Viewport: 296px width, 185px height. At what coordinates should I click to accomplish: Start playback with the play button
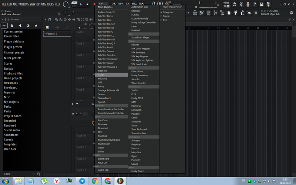click(x=81, y=4)
